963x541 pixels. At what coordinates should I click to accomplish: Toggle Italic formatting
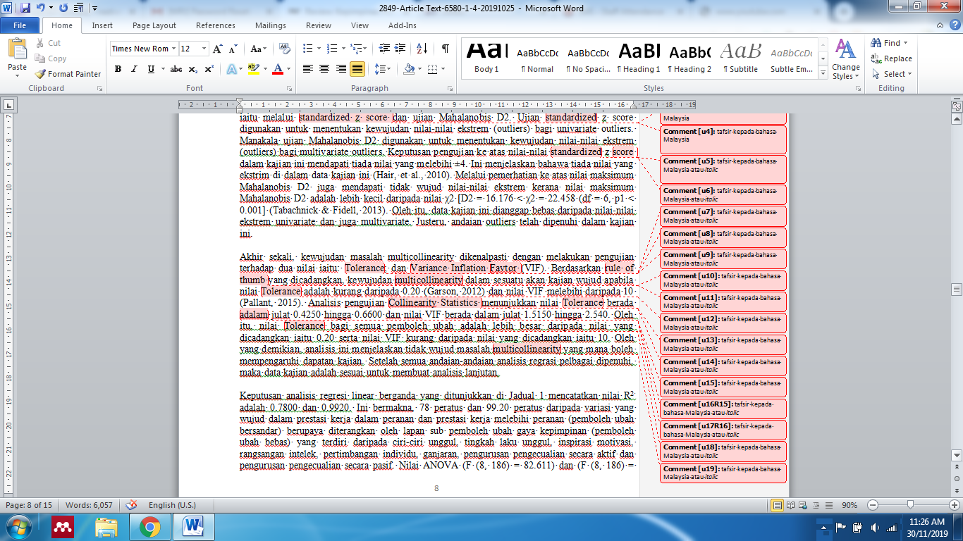(x=134, y=69)
